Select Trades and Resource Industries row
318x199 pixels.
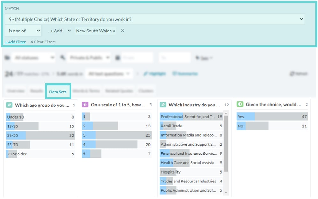[191, 181]
